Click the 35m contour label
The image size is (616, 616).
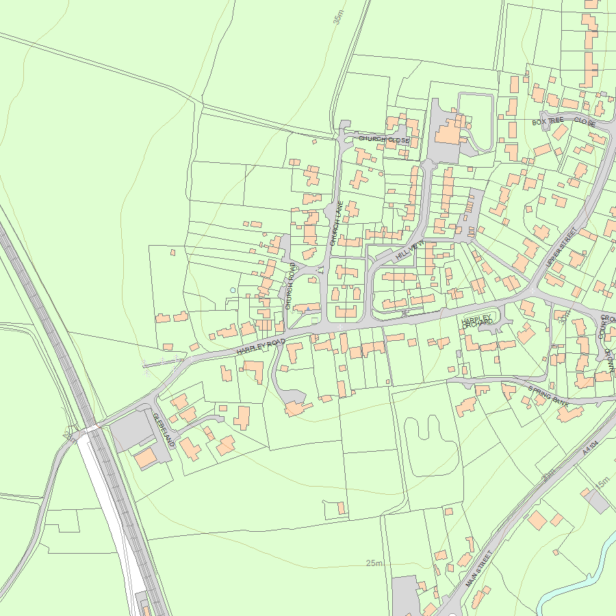338,17
